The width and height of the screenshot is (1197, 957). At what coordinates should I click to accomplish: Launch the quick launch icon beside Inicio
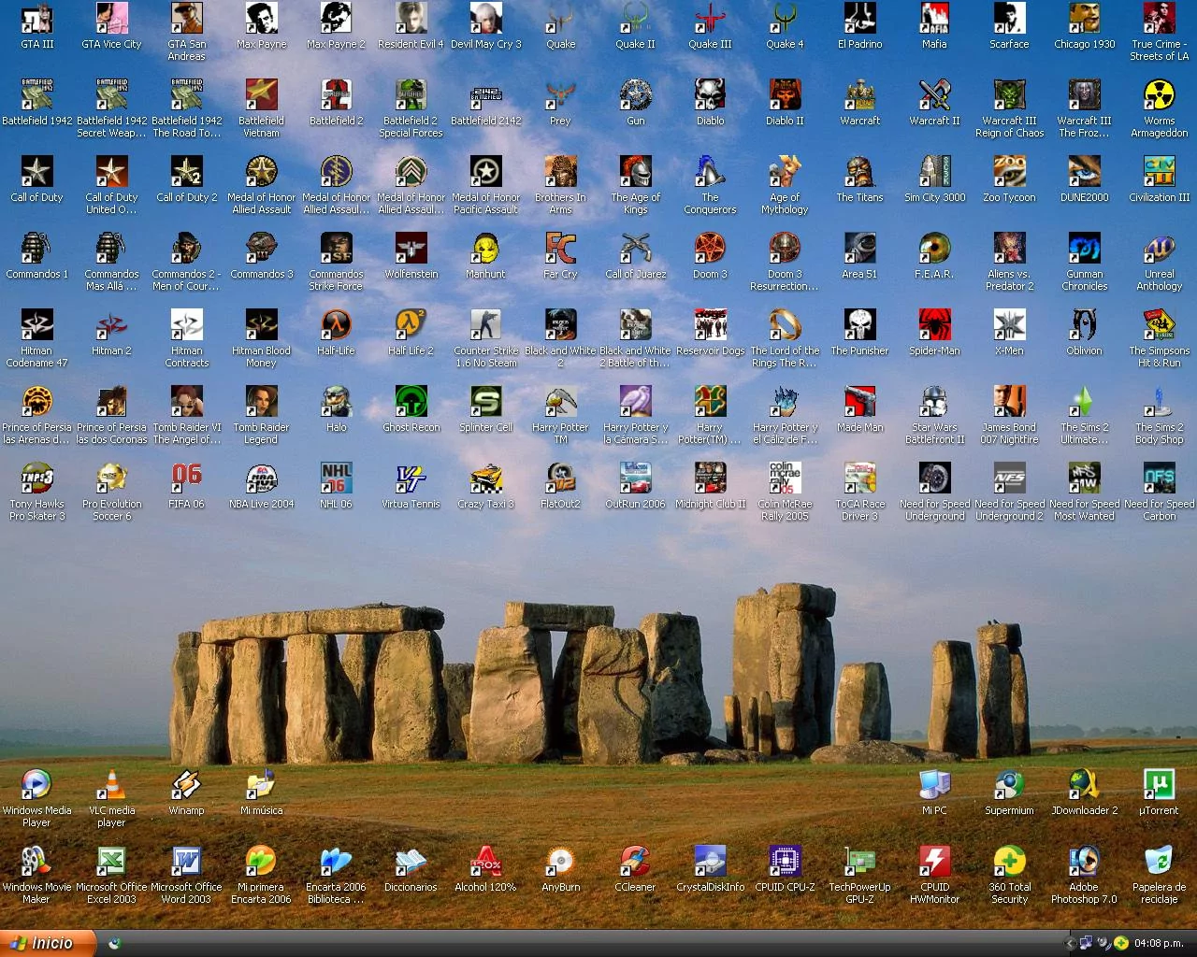114,944
